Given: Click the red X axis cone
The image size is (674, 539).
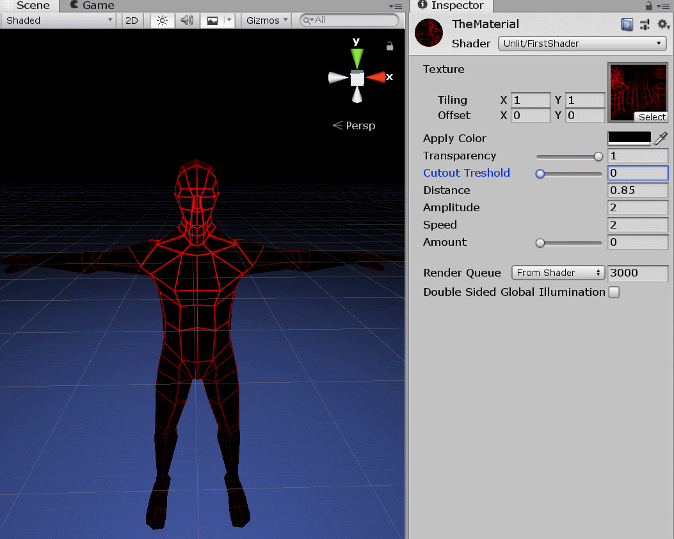Looking at the screenshot, I should click(375, 77).
